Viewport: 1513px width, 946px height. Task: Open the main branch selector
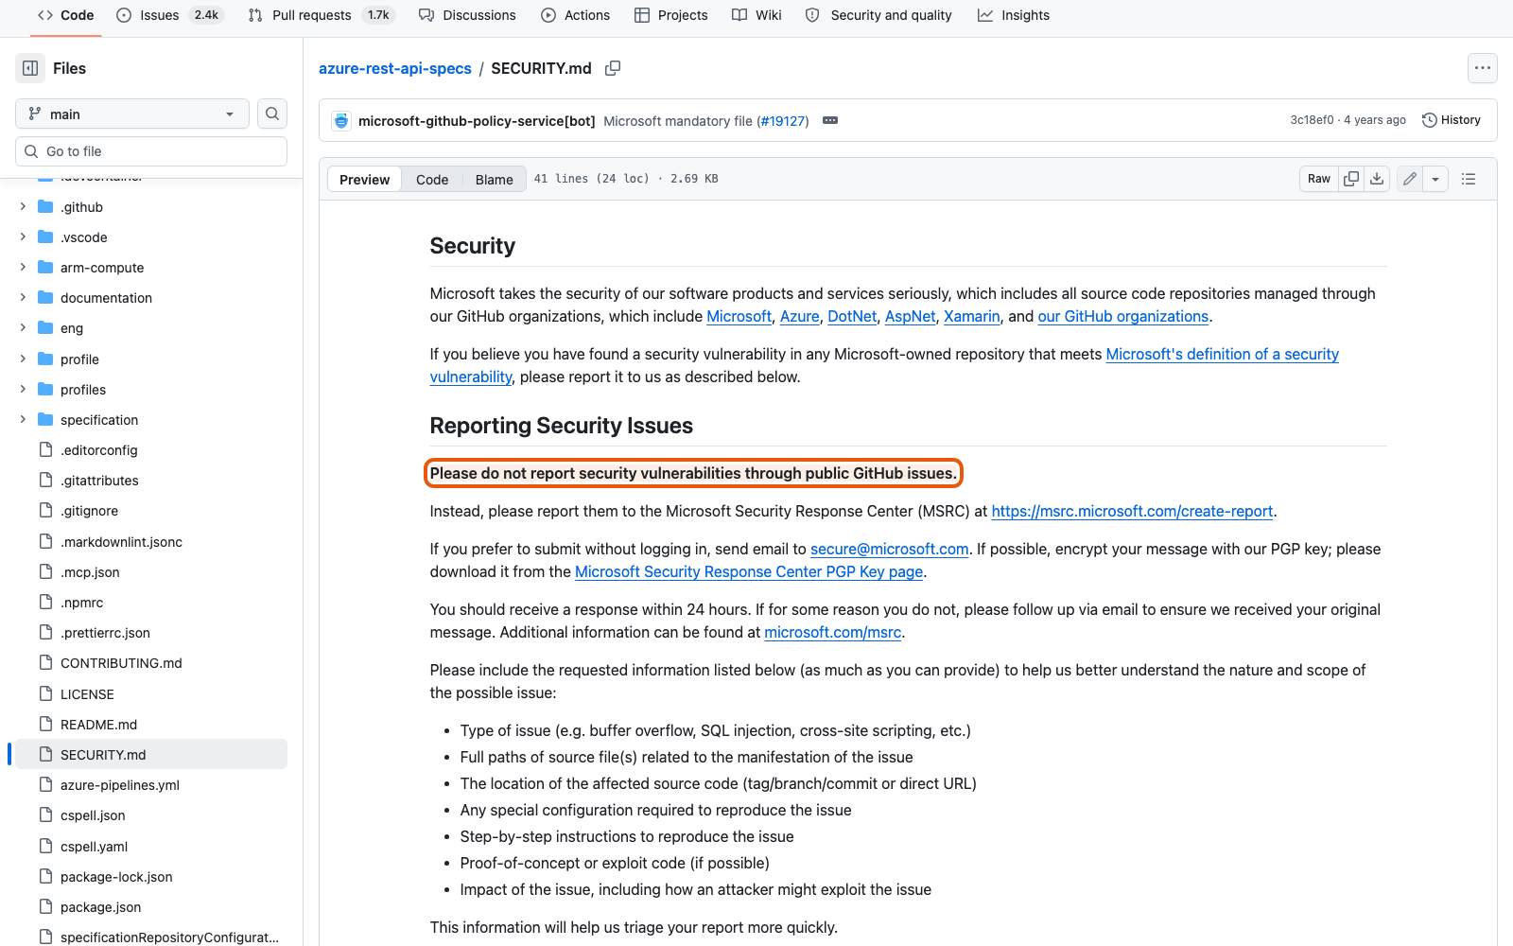coord(132,114)
